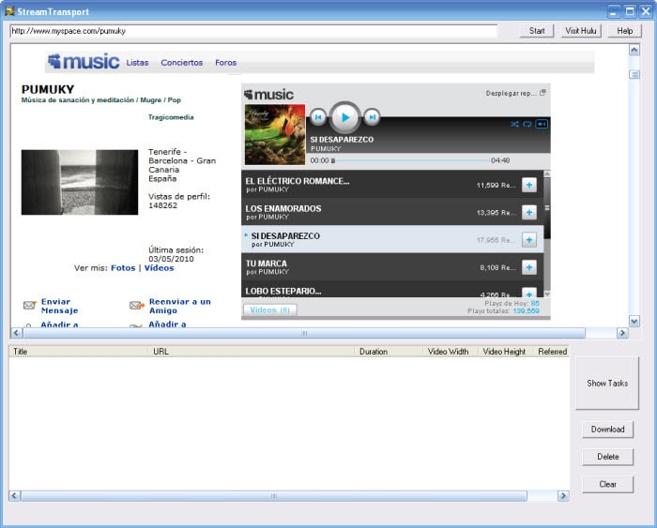Click the Reenviar a un Amigo envelope icon
The image size is (657, 528).
click(x=137, y=305)
